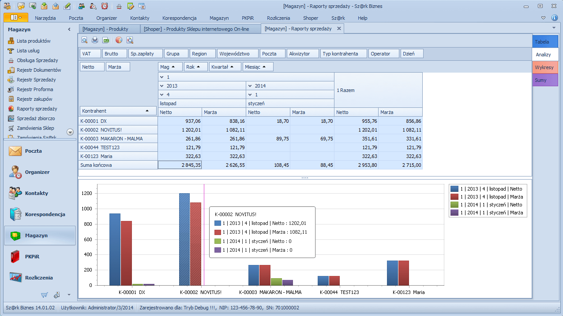Screen dimensions: 563x316
Task: Toggle the 2014 styczeń Marża legend entry
Action: [x=486, y=213]
